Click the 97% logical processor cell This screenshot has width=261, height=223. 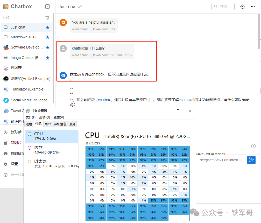164,200
